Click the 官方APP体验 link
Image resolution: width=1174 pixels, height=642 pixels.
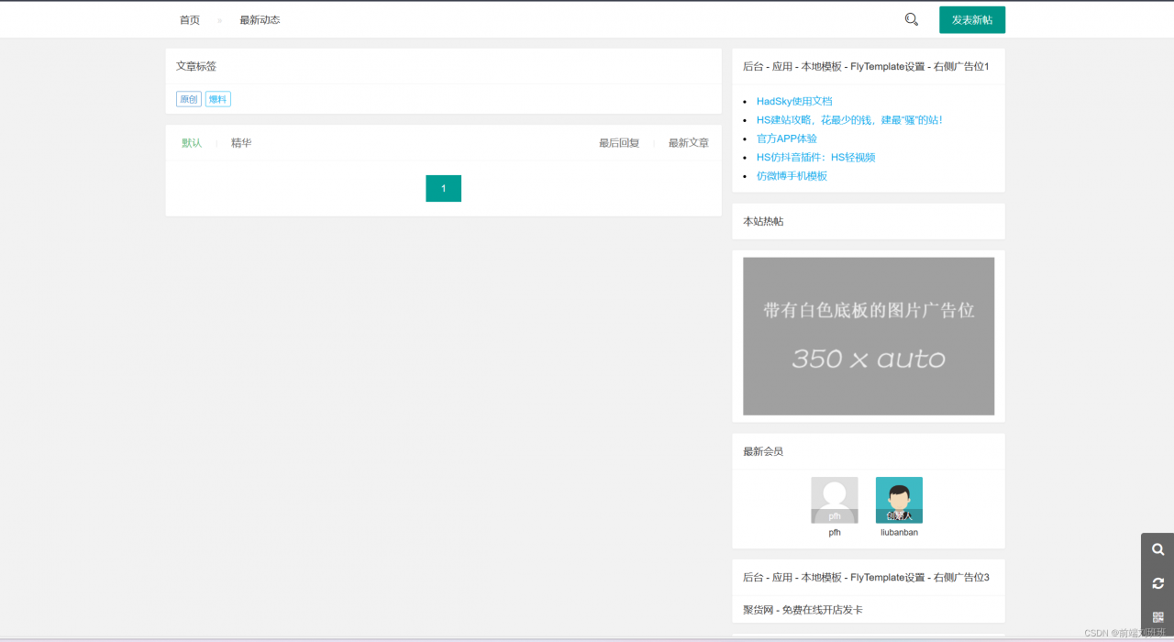click(787, 138)
